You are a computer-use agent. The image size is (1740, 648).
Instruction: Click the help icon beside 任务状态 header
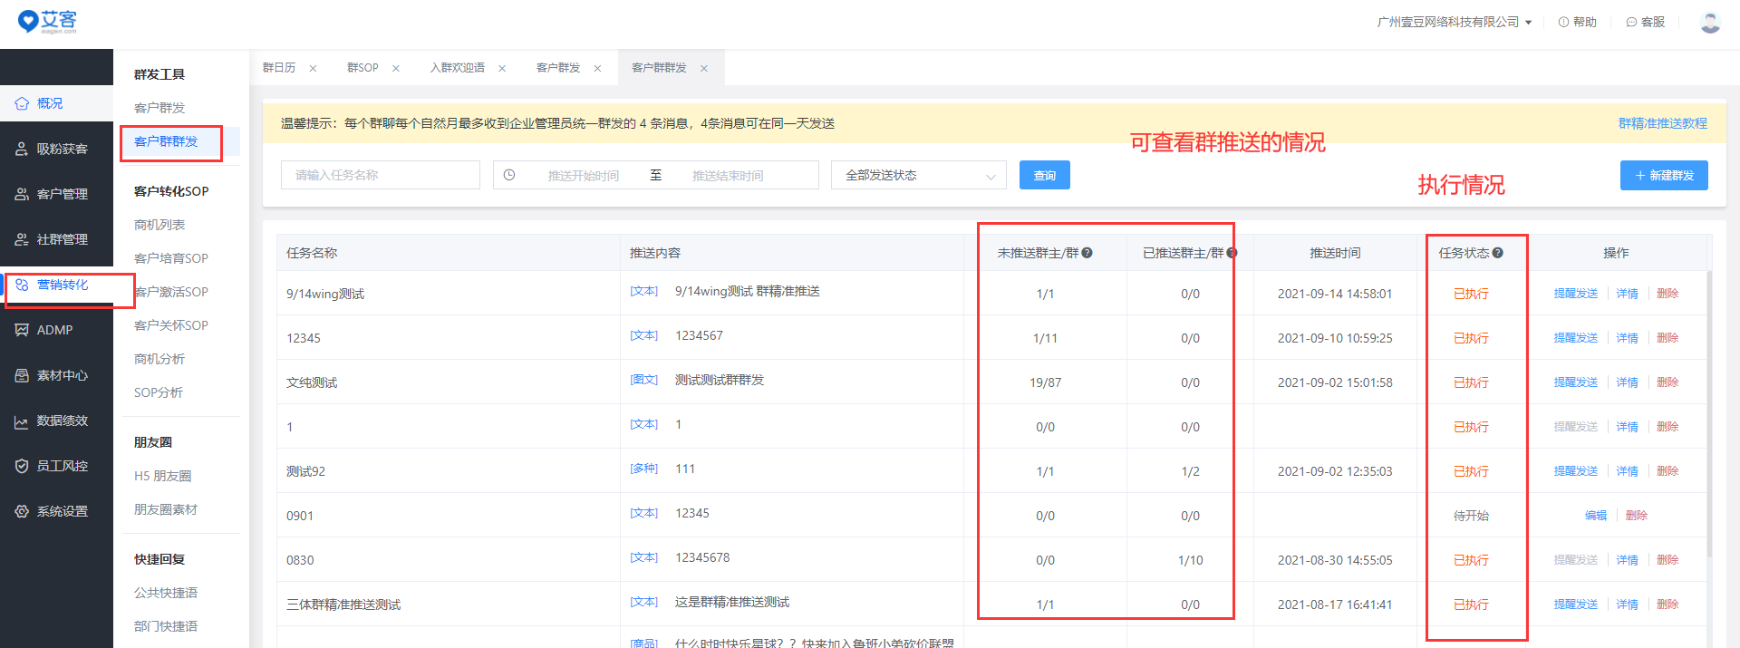pyautogui.click(x=1498, y=253)
